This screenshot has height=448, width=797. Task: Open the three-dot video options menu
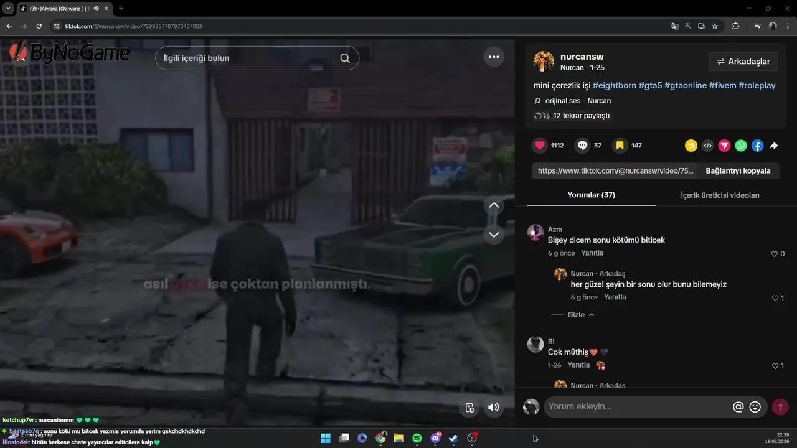494,57
